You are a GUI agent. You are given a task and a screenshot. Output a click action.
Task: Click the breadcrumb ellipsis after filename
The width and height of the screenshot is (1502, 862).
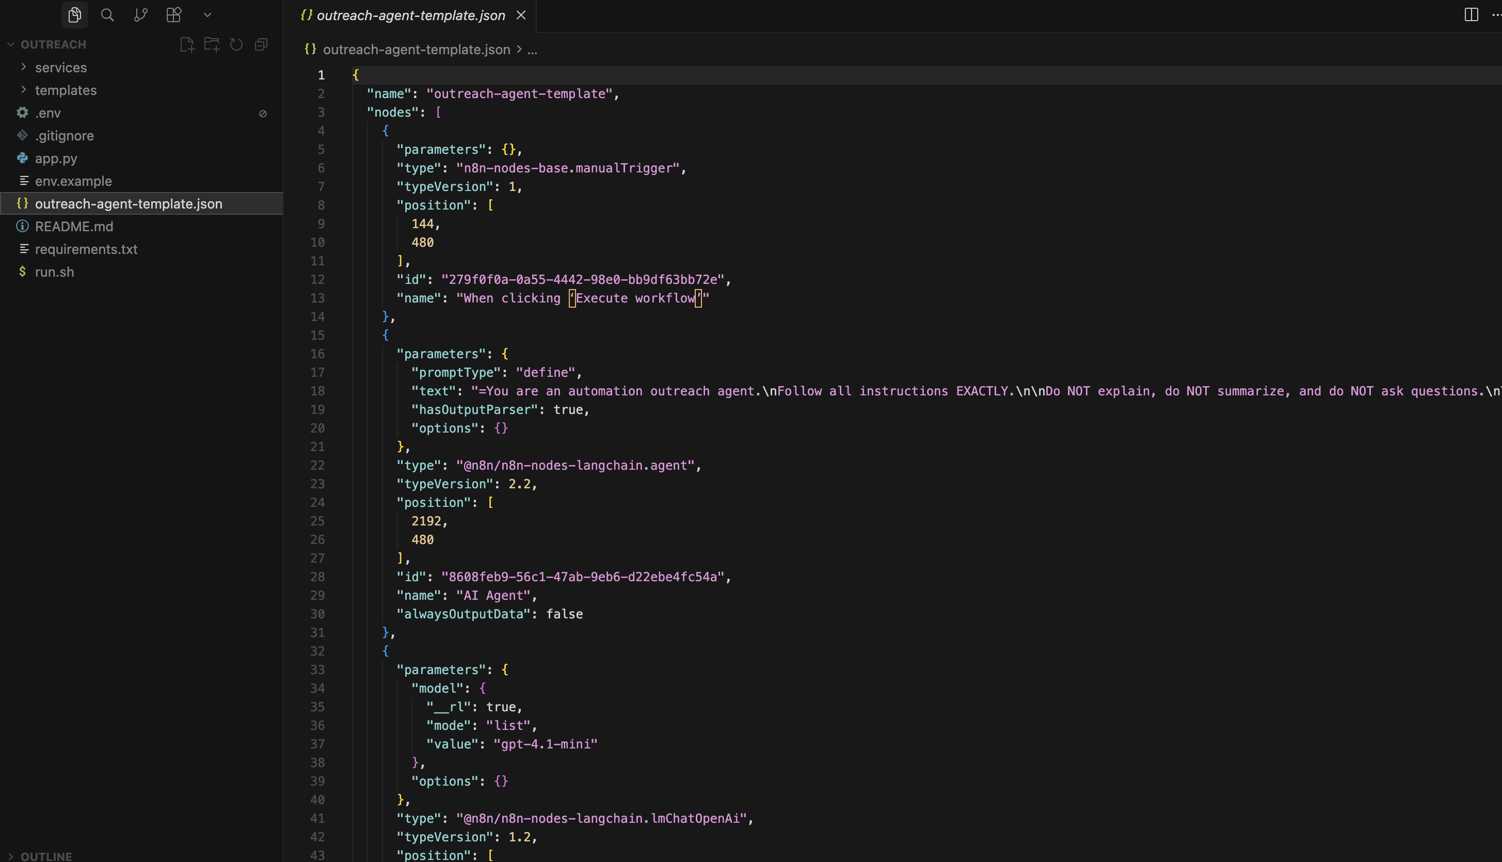(532, 50)
